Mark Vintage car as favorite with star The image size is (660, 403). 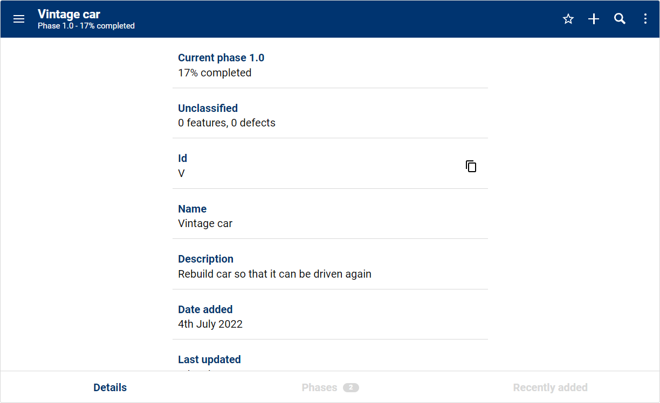pos(568,19)
